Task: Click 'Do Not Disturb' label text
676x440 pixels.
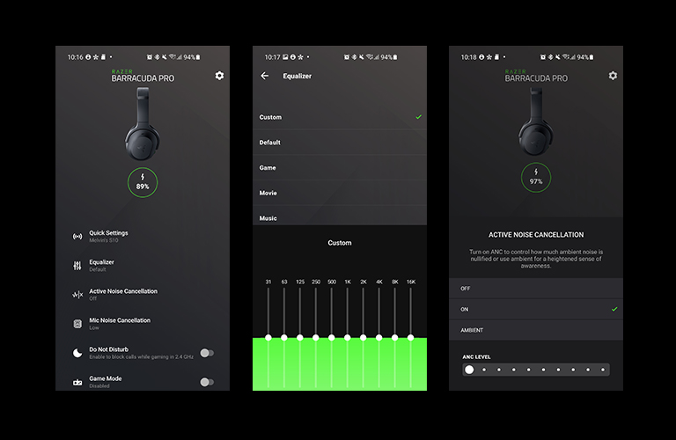Action: click(x=108, y=349)
